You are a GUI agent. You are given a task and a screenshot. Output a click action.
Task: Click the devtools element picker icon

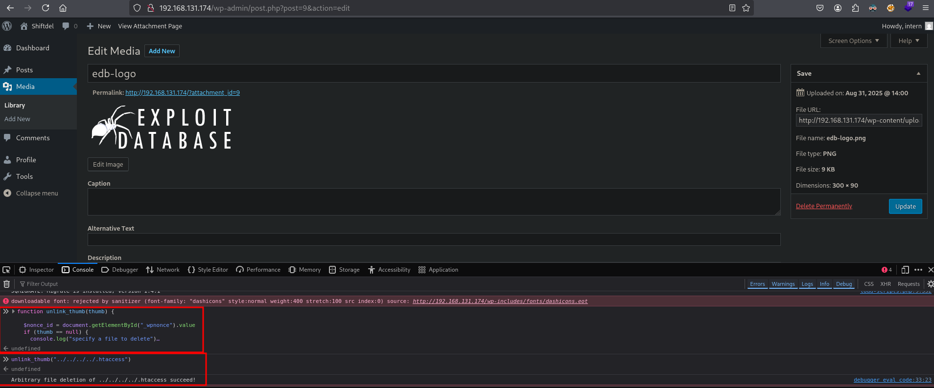(6, 270)
